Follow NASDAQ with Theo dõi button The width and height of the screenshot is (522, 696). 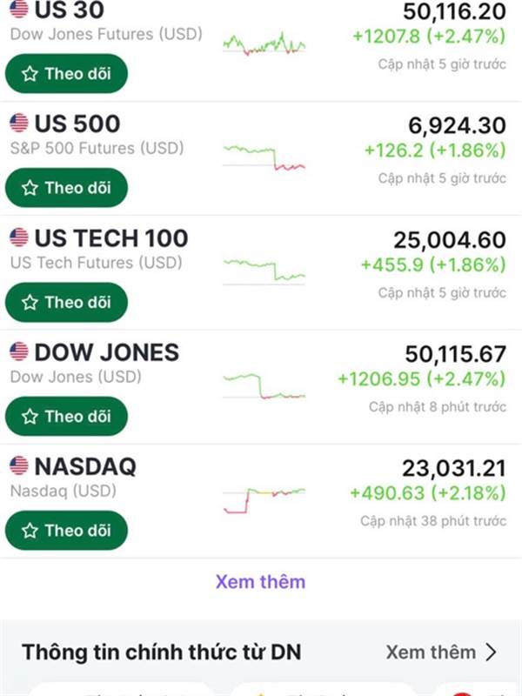(x=66, y=530)
